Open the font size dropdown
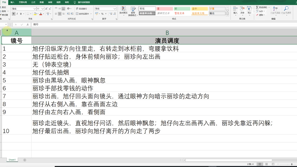Image resolution: width=297 pixels, height=167 pixels. 43,9
